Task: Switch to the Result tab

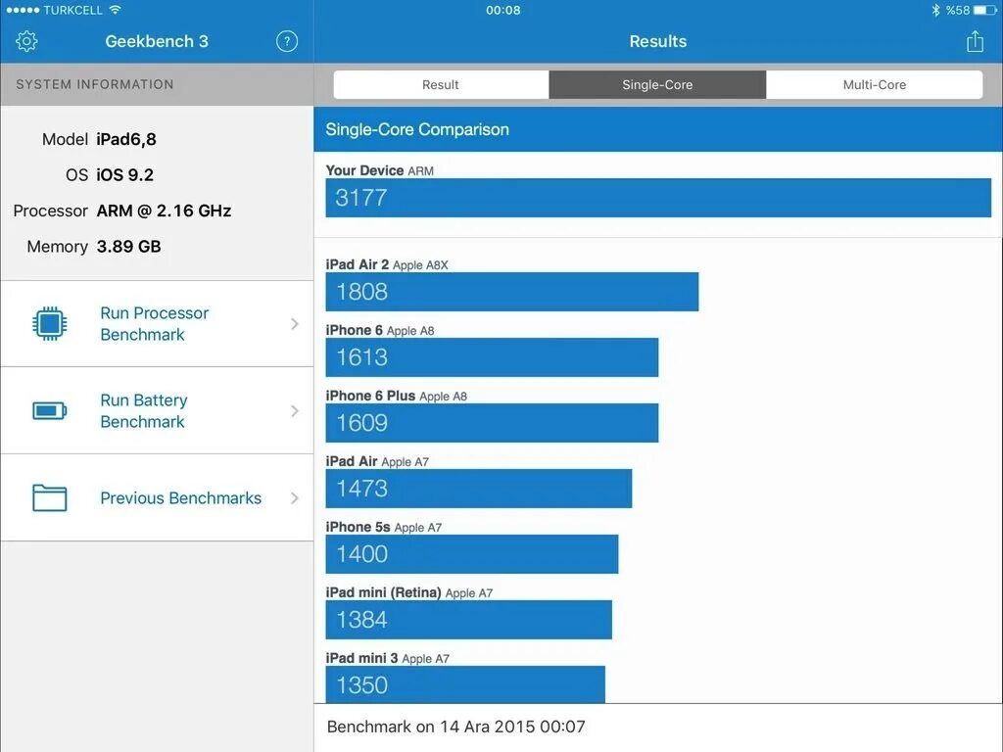Action: tap(441, 84)
